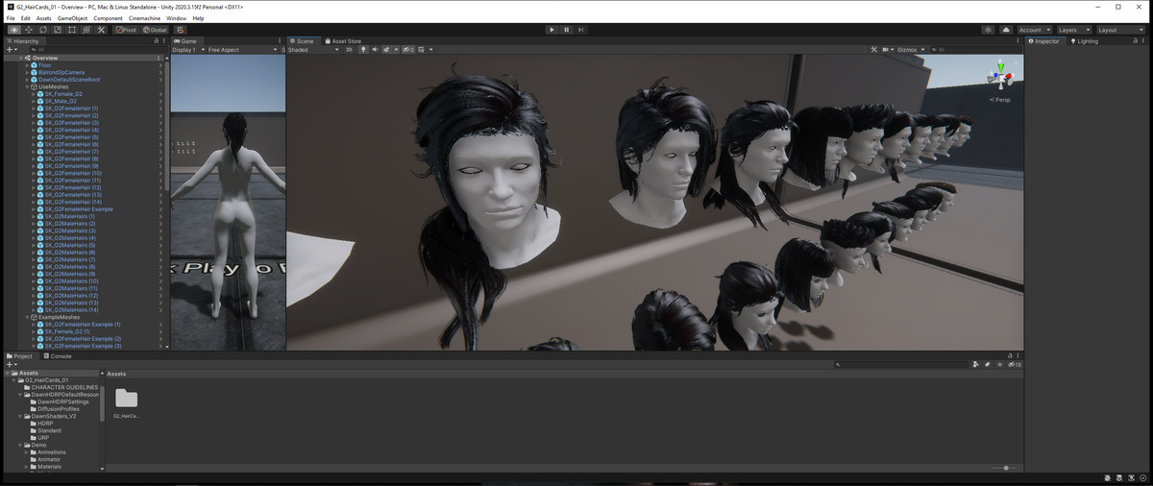Select the Scale tool
This screenshot has height=486, width=1153.
point(58,30)
